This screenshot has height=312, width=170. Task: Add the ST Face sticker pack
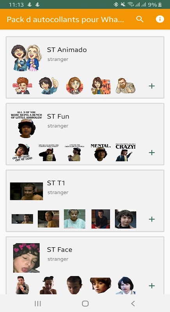pyautogui.click(x=152, y=286)
